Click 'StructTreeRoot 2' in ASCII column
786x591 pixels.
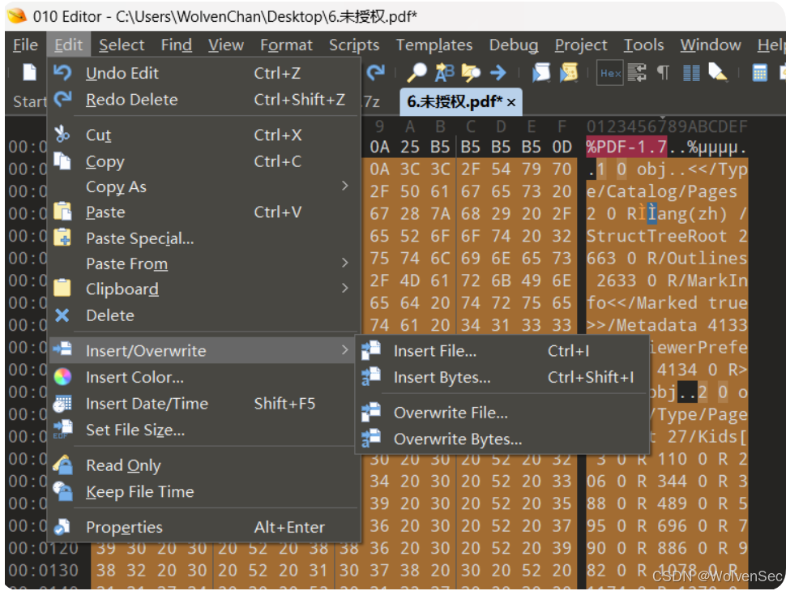click(667, 236)
